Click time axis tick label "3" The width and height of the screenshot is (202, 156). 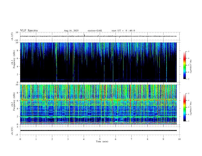(x=68, y=139)
